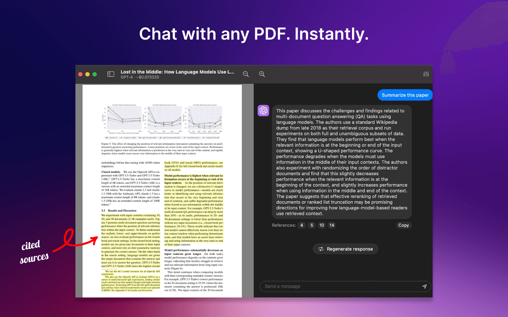The width and height of the screenshot is (508, 317).
Task: Zoom into the PDF using magnifier-plus icon
Action: click(262, 74)
